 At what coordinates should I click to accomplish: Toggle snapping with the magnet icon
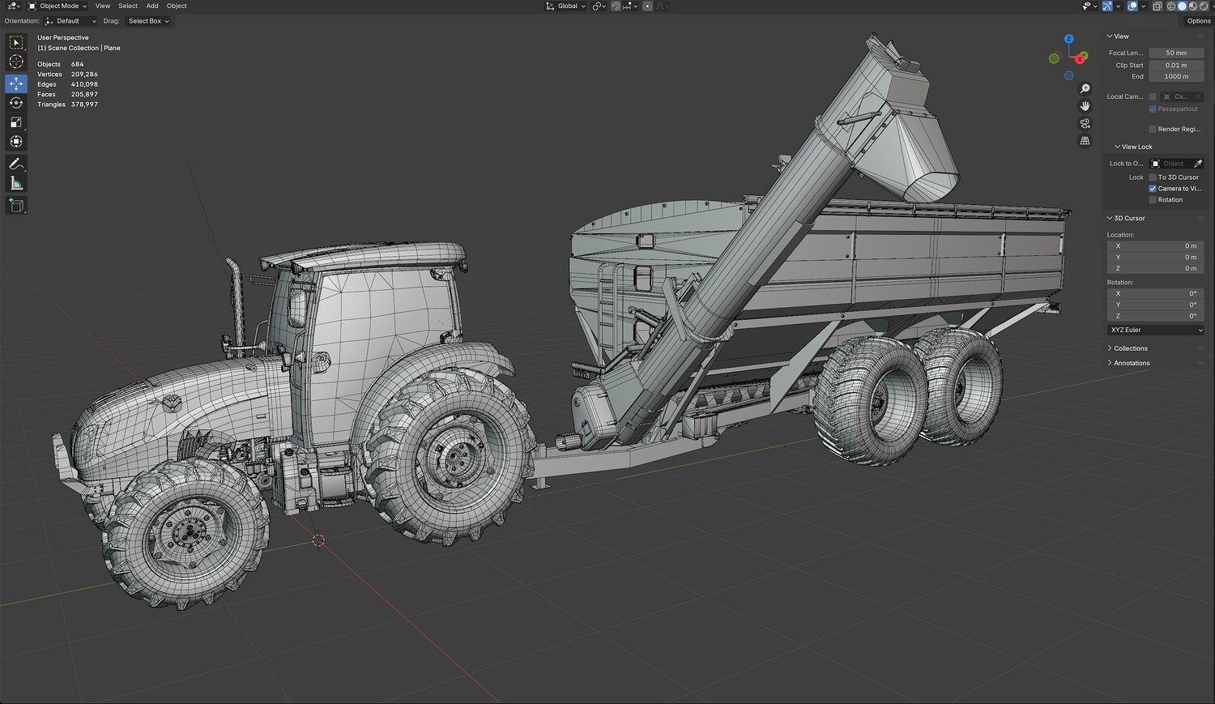(x=616, y=6)
